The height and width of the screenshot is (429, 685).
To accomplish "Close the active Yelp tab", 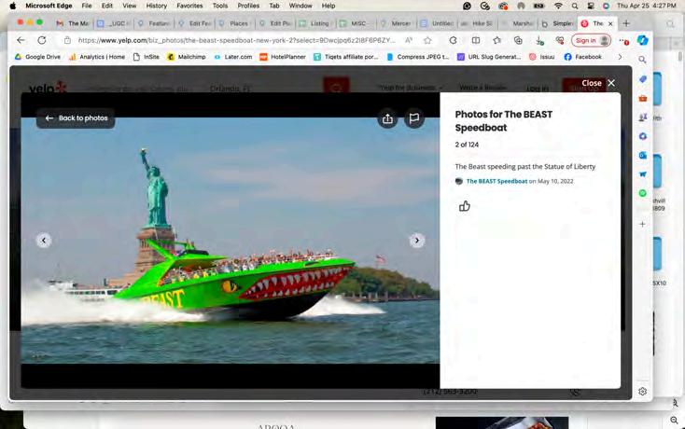I will tap(610, 23).
